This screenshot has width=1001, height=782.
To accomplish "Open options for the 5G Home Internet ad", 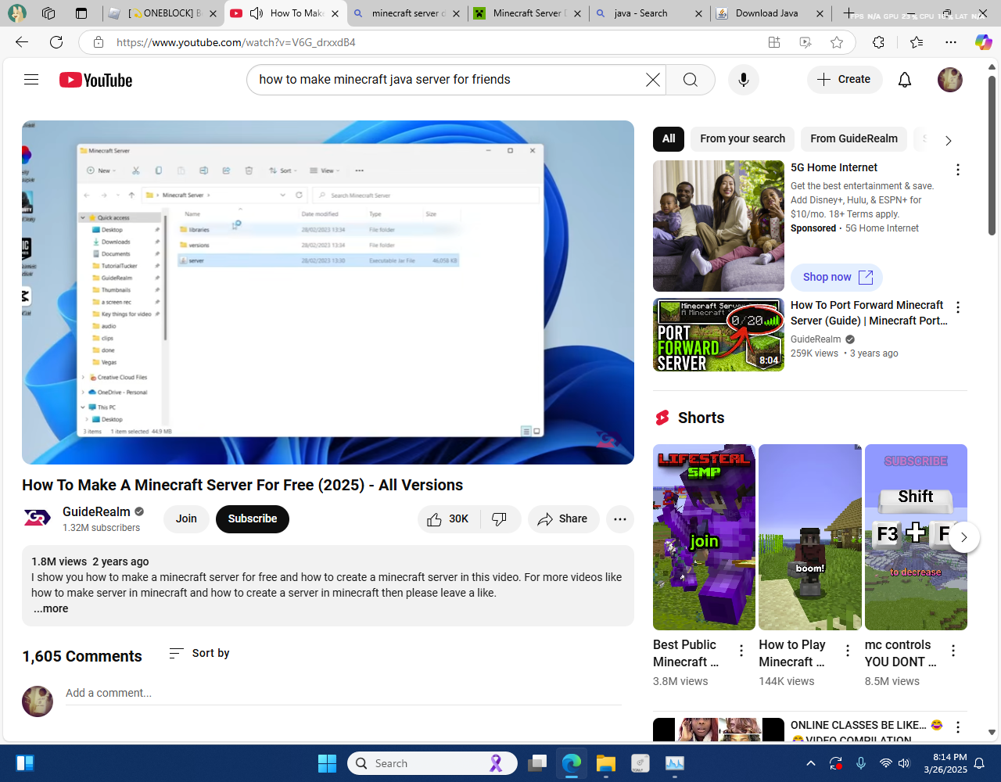I will click(x=958, y=170).
